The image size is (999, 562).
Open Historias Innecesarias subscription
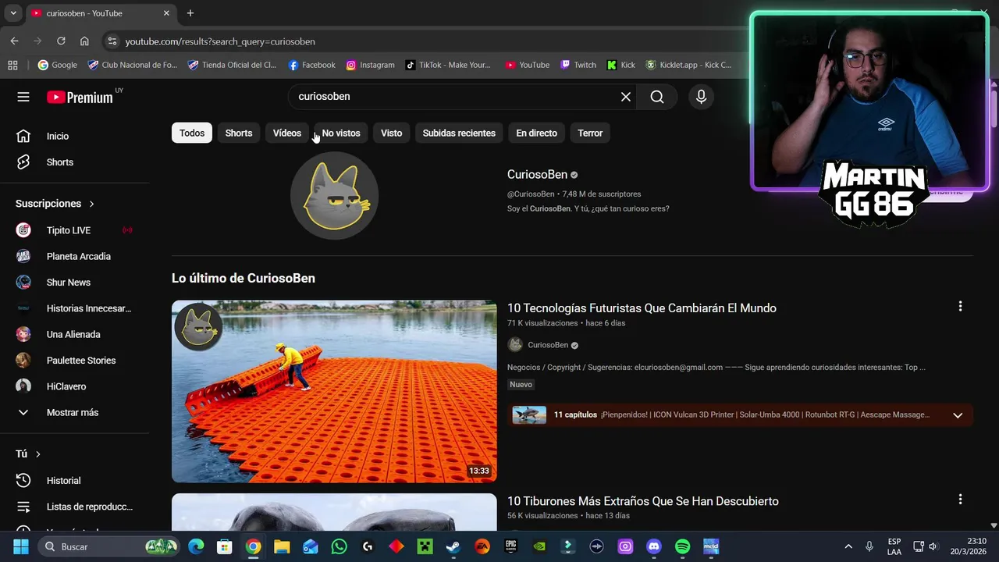[x=75, y=308]
